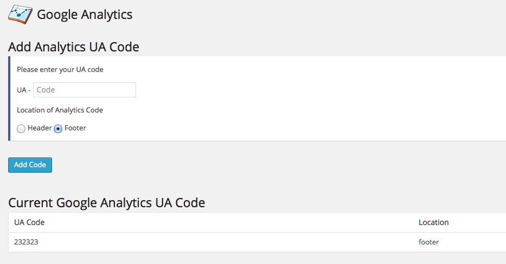Click the 'UA -' prefix label
This screenshot has height=264, width=506.
point(23,90)
